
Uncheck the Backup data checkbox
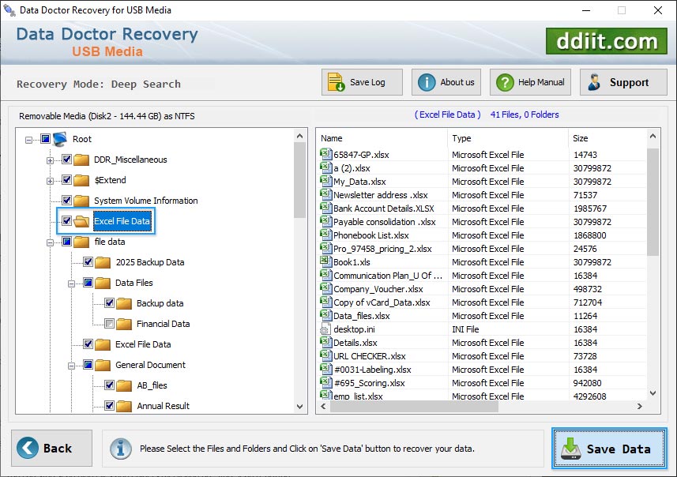109,302
